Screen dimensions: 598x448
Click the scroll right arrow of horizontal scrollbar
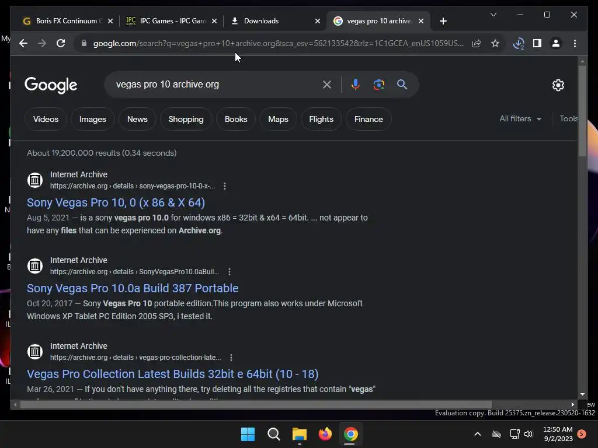click(572, 405)
